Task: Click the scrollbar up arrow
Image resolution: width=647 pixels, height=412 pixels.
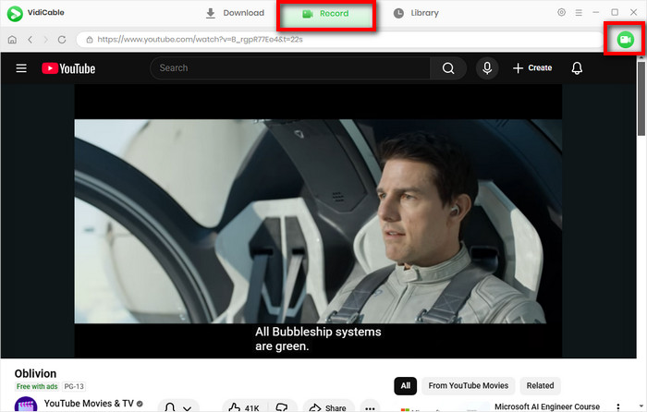Action: 641,57
